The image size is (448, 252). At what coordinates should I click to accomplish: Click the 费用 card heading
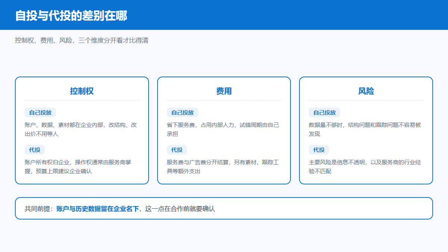pyautogui.click(x=224, y=91)
